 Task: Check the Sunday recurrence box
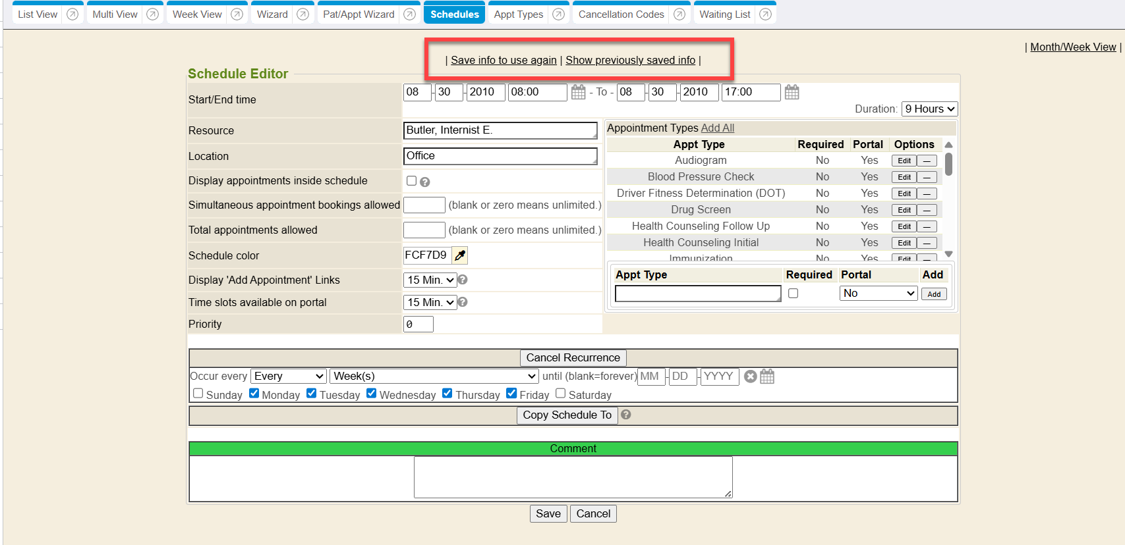coord(198,394)
